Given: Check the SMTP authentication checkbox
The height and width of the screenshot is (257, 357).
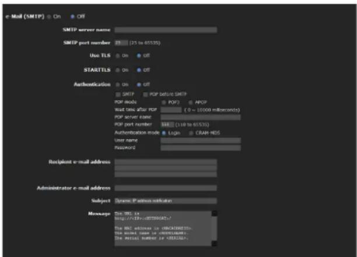Looking at the screenshot, I should [x=118, y=94].
